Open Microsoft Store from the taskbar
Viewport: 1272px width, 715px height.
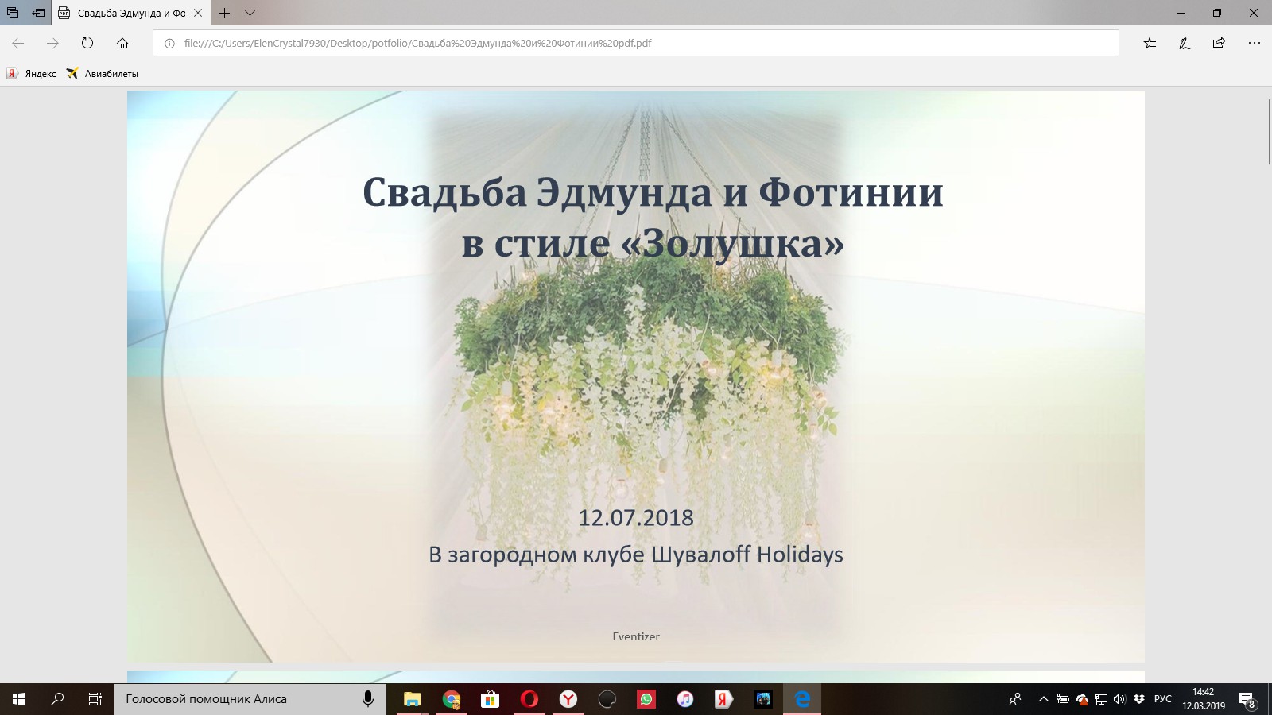(x=490, y=699)
